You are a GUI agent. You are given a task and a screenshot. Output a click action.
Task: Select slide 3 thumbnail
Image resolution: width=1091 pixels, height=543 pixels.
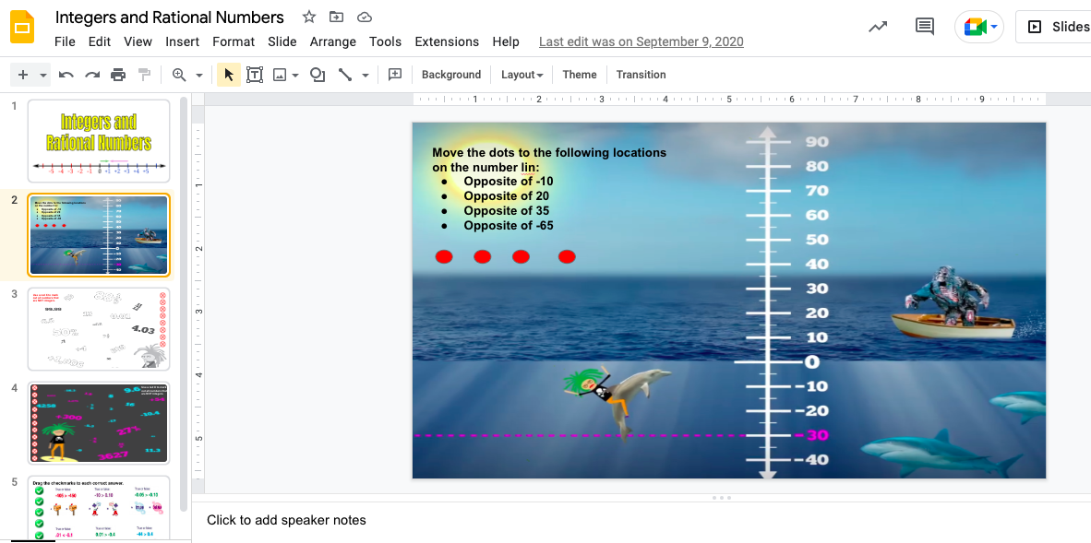(98, 328)
